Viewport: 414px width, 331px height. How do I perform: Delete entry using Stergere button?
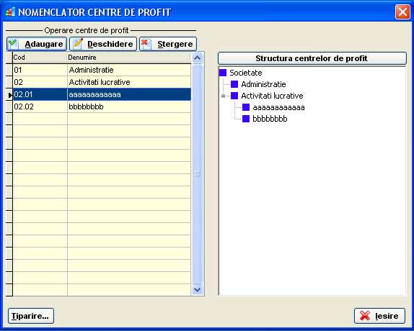tap(168, 44)
